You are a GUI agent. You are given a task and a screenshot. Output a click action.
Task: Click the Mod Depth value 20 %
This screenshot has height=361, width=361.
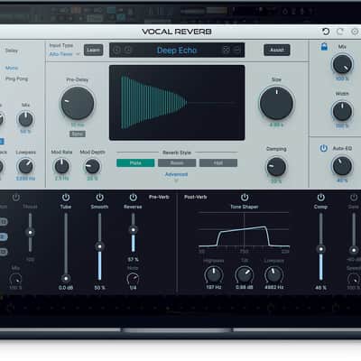coord(92,179)
